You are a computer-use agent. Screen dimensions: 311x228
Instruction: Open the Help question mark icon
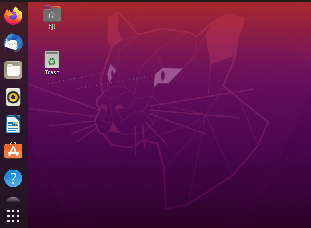coord(13,178)
